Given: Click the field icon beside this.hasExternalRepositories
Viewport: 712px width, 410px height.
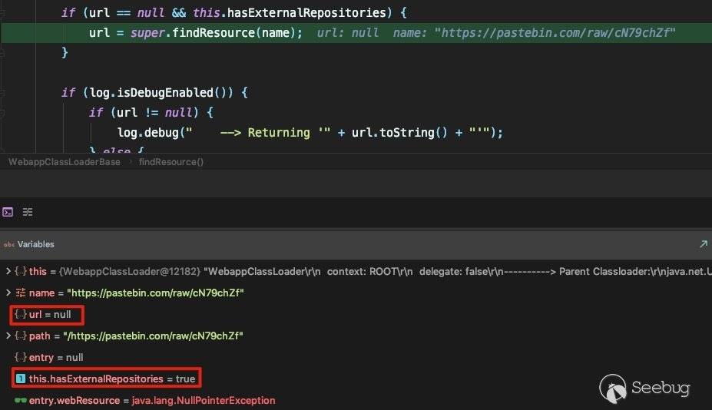Looking at the screenshot, I should [21, 379].
